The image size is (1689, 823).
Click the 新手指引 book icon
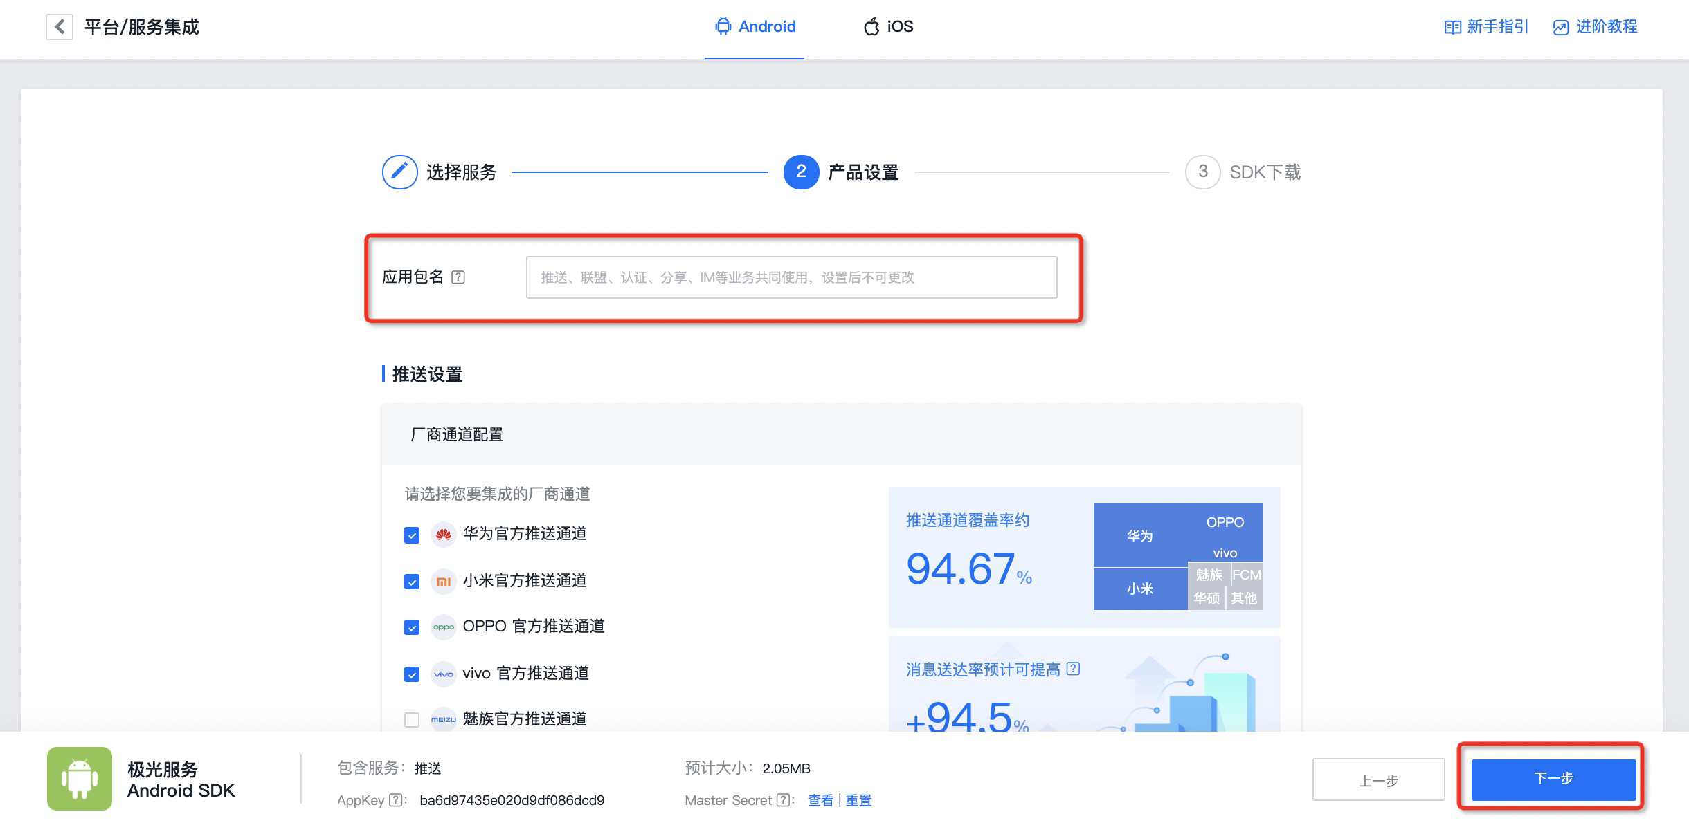pos(1452,27)
